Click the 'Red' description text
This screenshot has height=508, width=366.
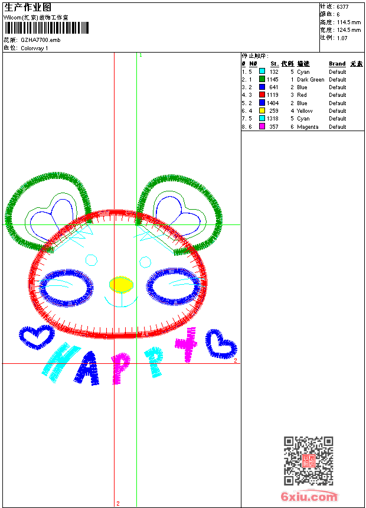(x=302, y=95)
